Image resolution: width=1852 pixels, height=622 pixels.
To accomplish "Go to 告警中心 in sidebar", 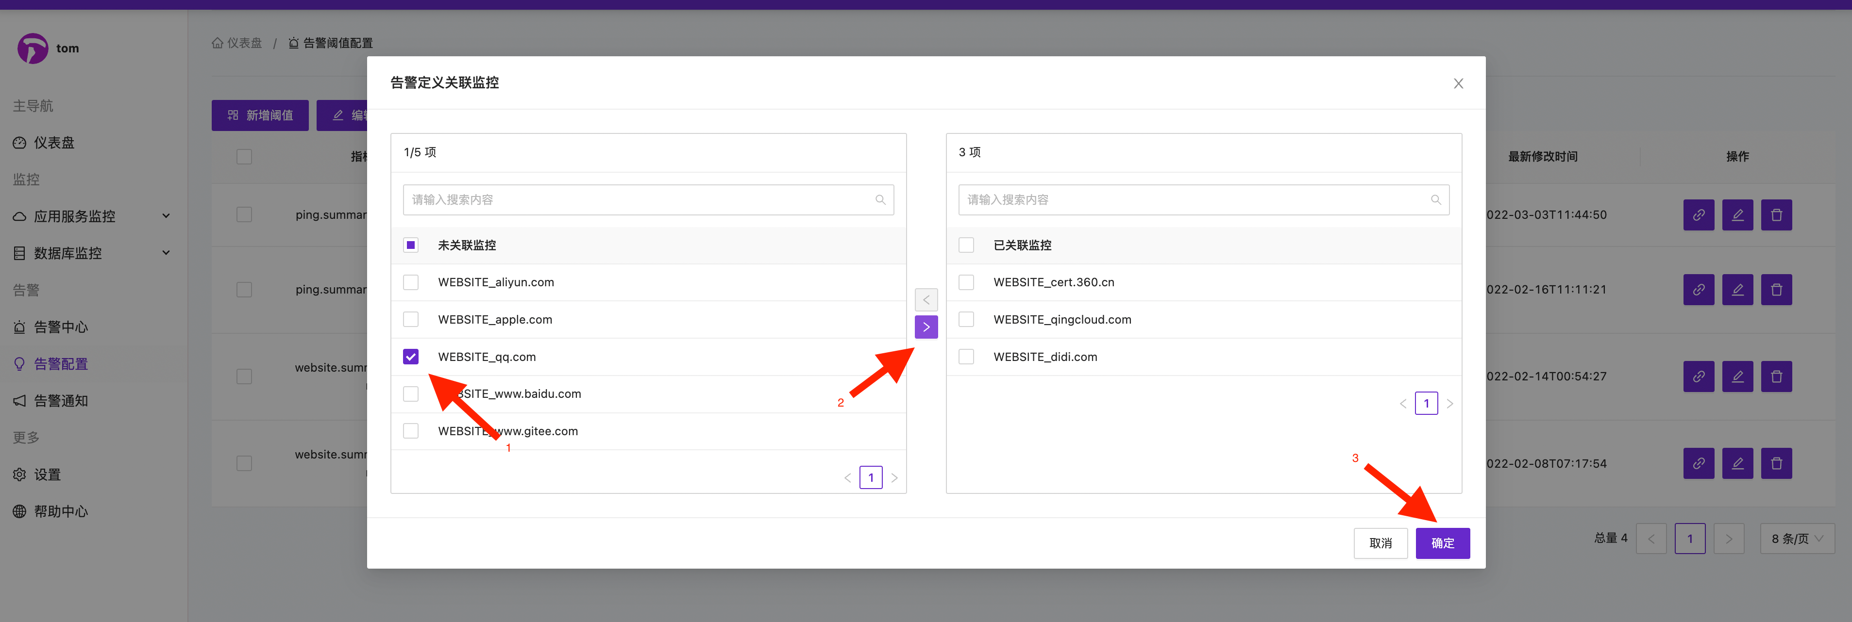I will pos(60,327).
